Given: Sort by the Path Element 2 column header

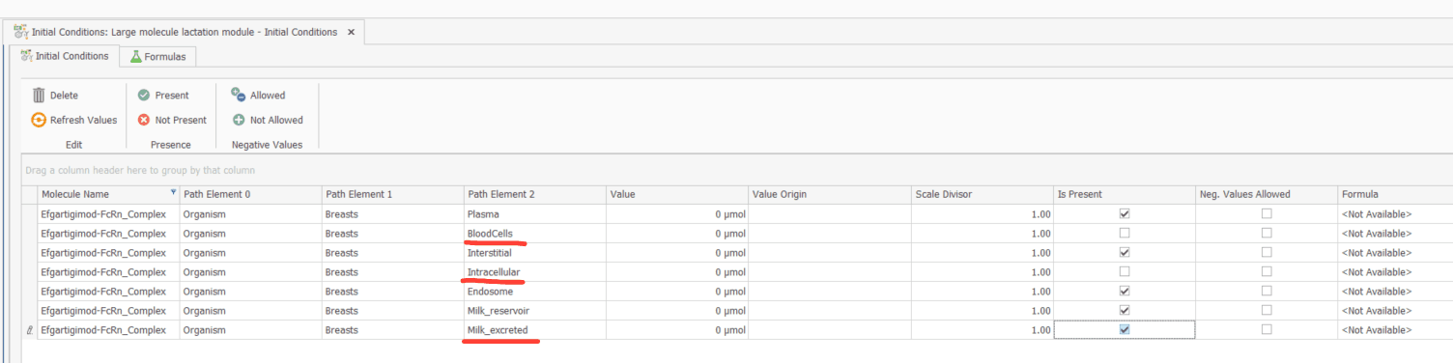Looking at the screenshot, I should 534,194.
